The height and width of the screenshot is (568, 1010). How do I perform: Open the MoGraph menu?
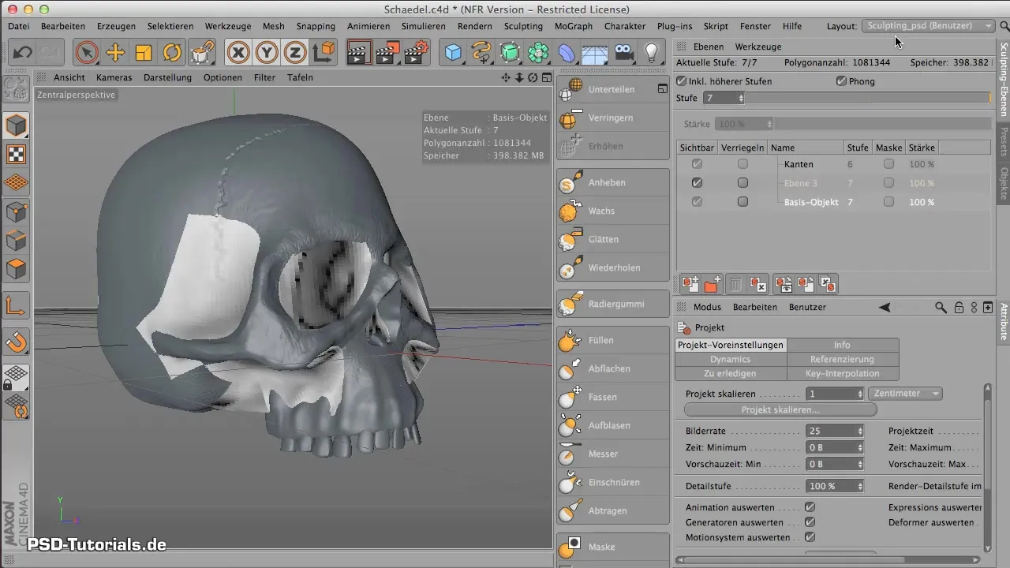pyautogui.click(x=574, y=26)
